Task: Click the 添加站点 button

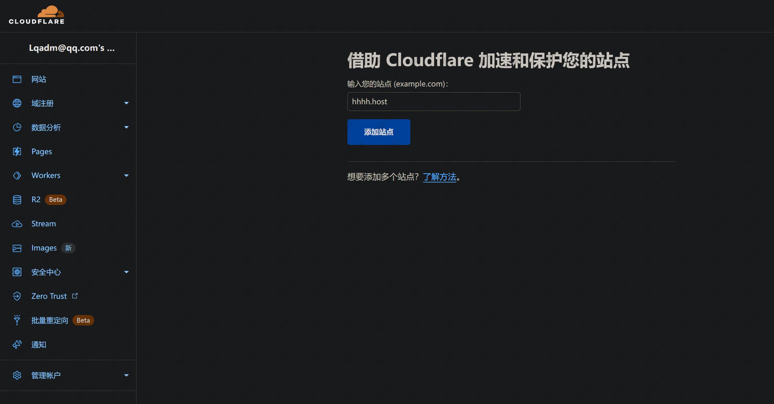Action: pos(379,132)
